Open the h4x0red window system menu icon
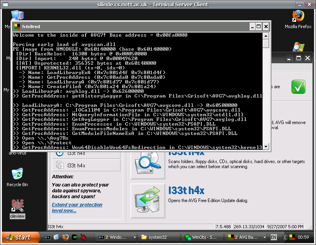 [17, 27]
